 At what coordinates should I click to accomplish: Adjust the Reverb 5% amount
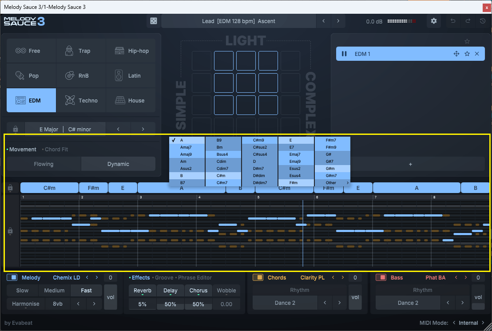click(x=142, y=304)
